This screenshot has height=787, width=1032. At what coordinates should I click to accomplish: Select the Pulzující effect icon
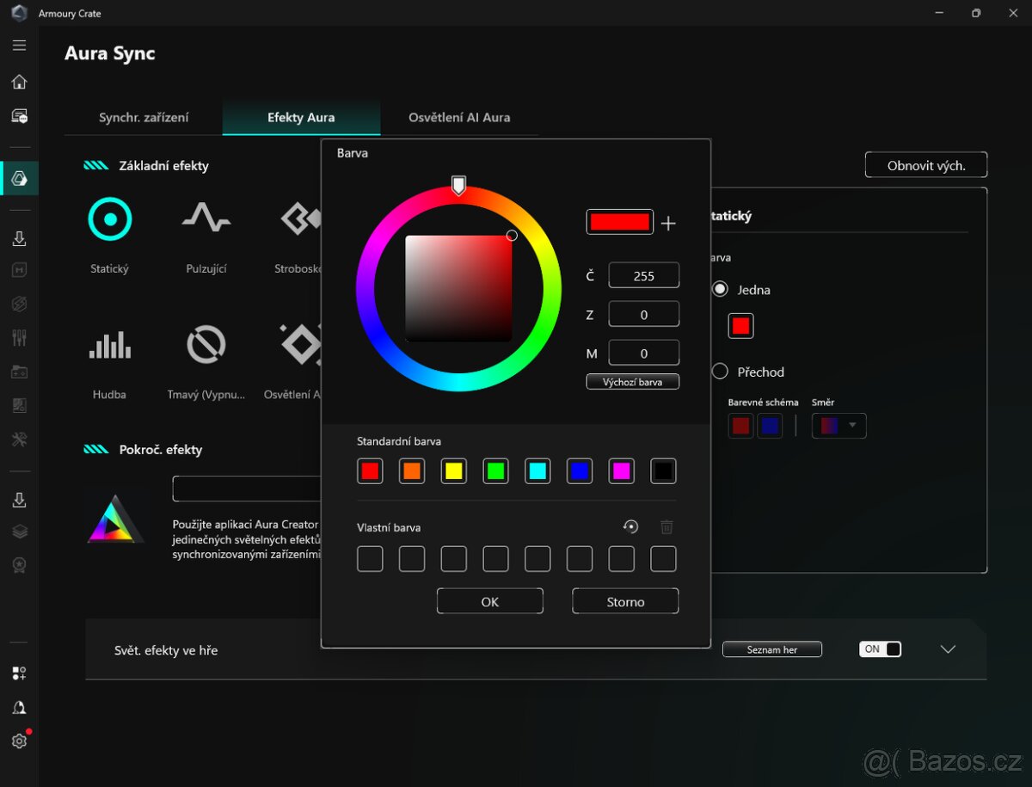(x=206, y=219)
